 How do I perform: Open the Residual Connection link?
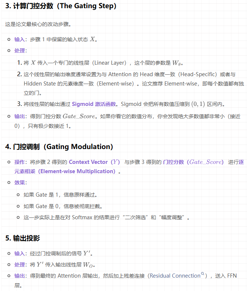(x=175, y=276)
